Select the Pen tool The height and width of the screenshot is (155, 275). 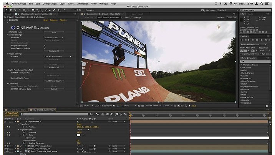point(37,10)
